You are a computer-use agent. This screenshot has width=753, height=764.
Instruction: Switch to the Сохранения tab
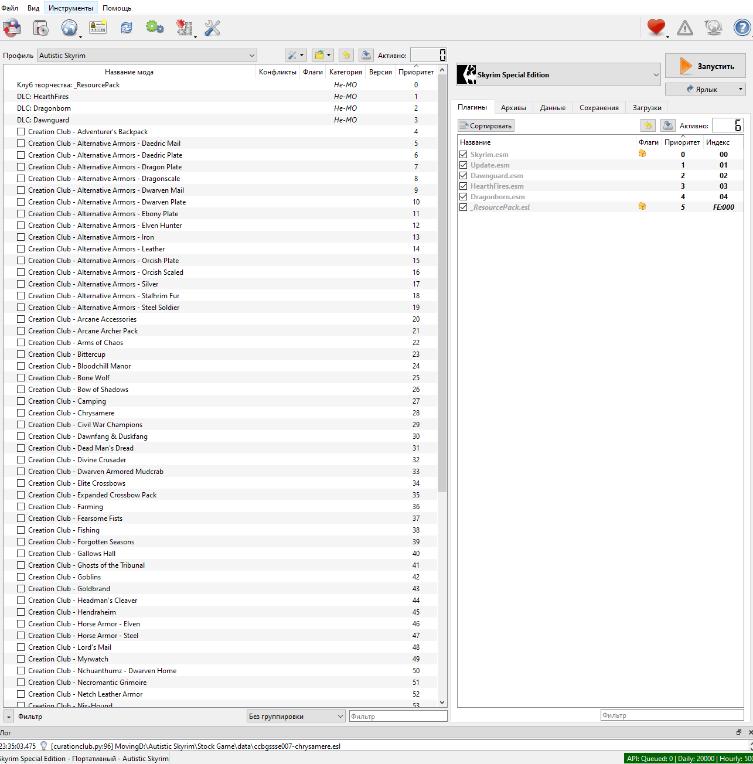pos(599,107)
